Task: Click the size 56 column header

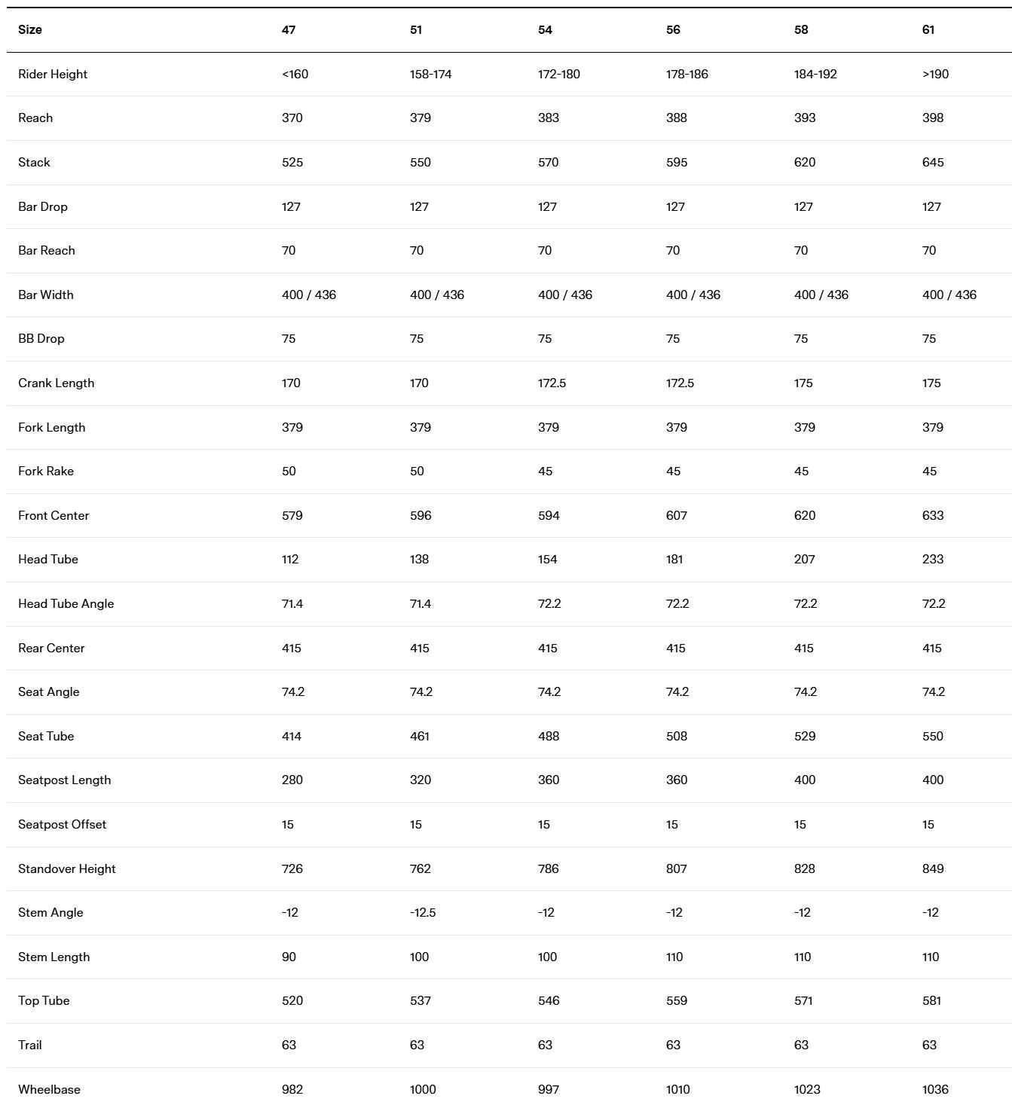Action: click(x=673, y=30)
